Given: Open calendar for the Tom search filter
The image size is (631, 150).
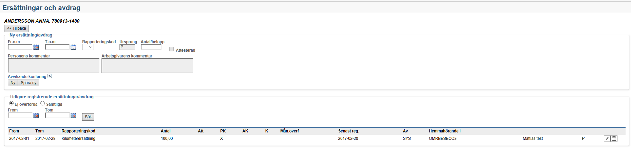Looking at the screenshot, I should click(73, 116).
